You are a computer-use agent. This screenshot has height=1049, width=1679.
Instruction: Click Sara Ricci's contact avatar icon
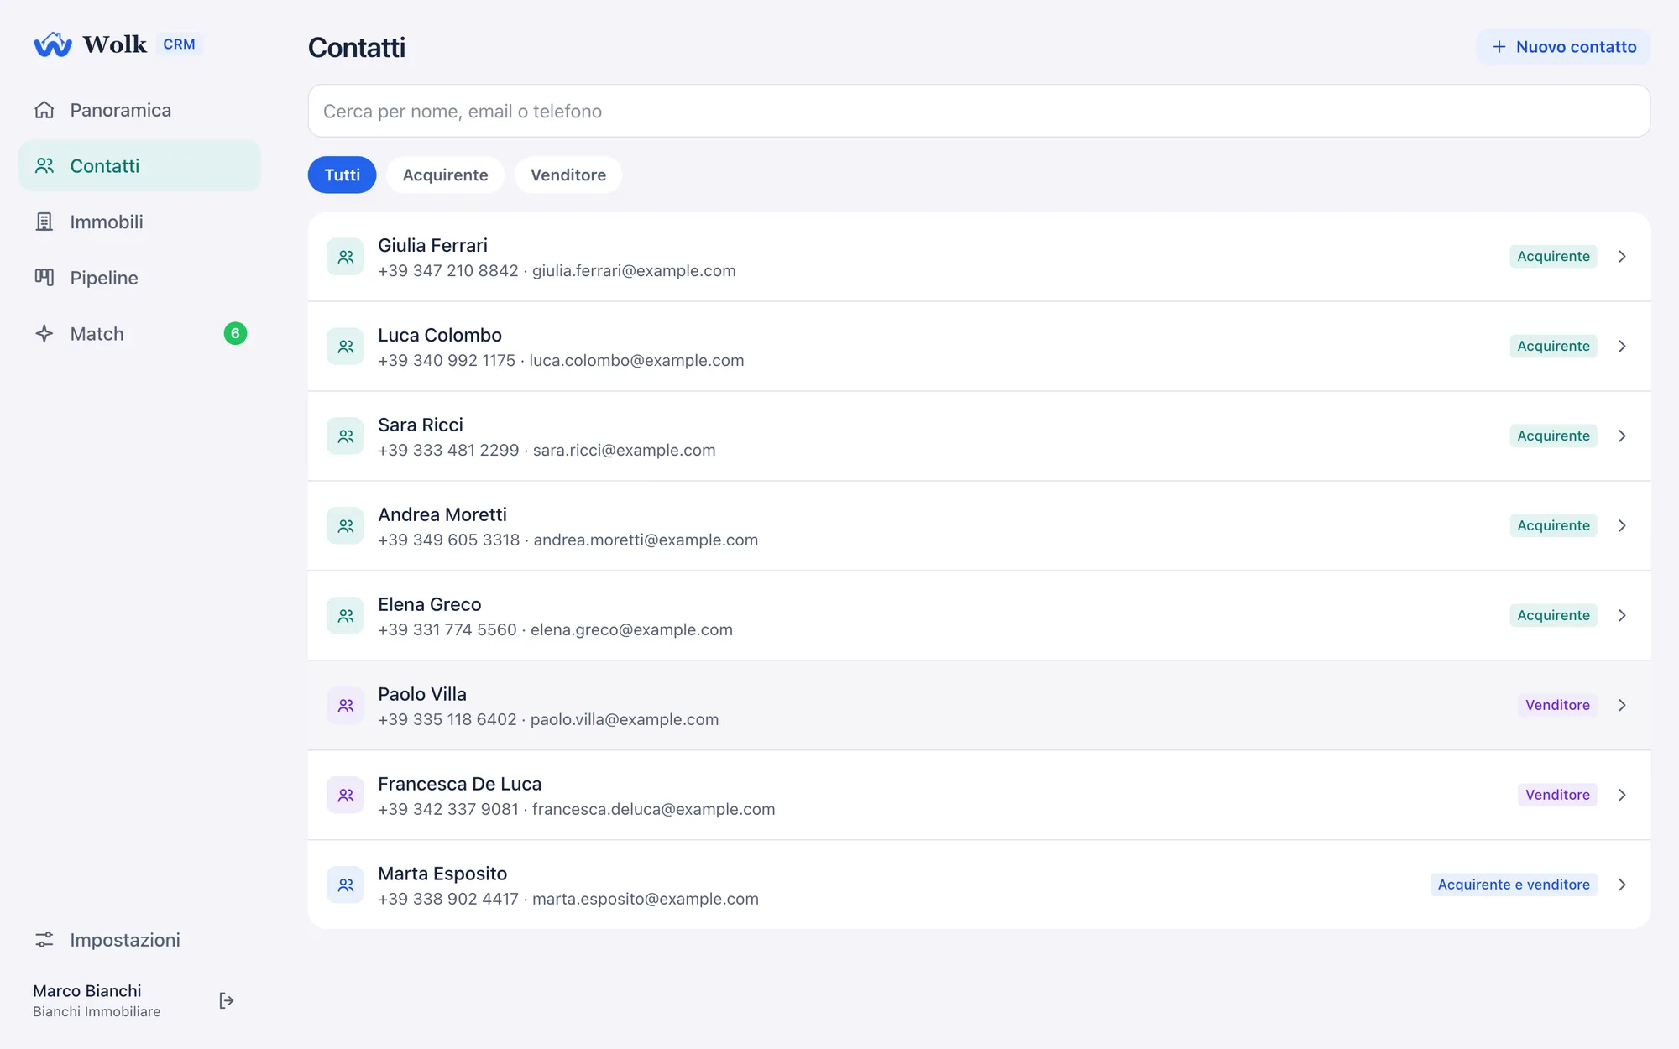click(x=345, y=436)
